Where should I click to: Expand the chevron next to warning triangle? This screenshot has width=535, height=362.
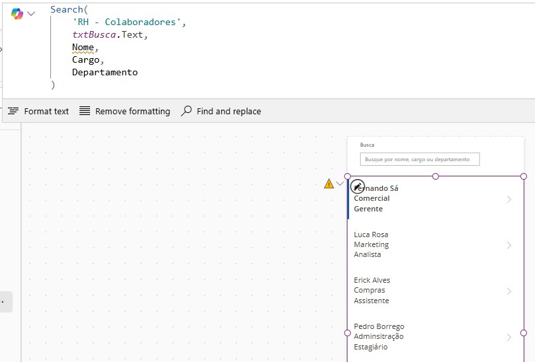[340, 184]
